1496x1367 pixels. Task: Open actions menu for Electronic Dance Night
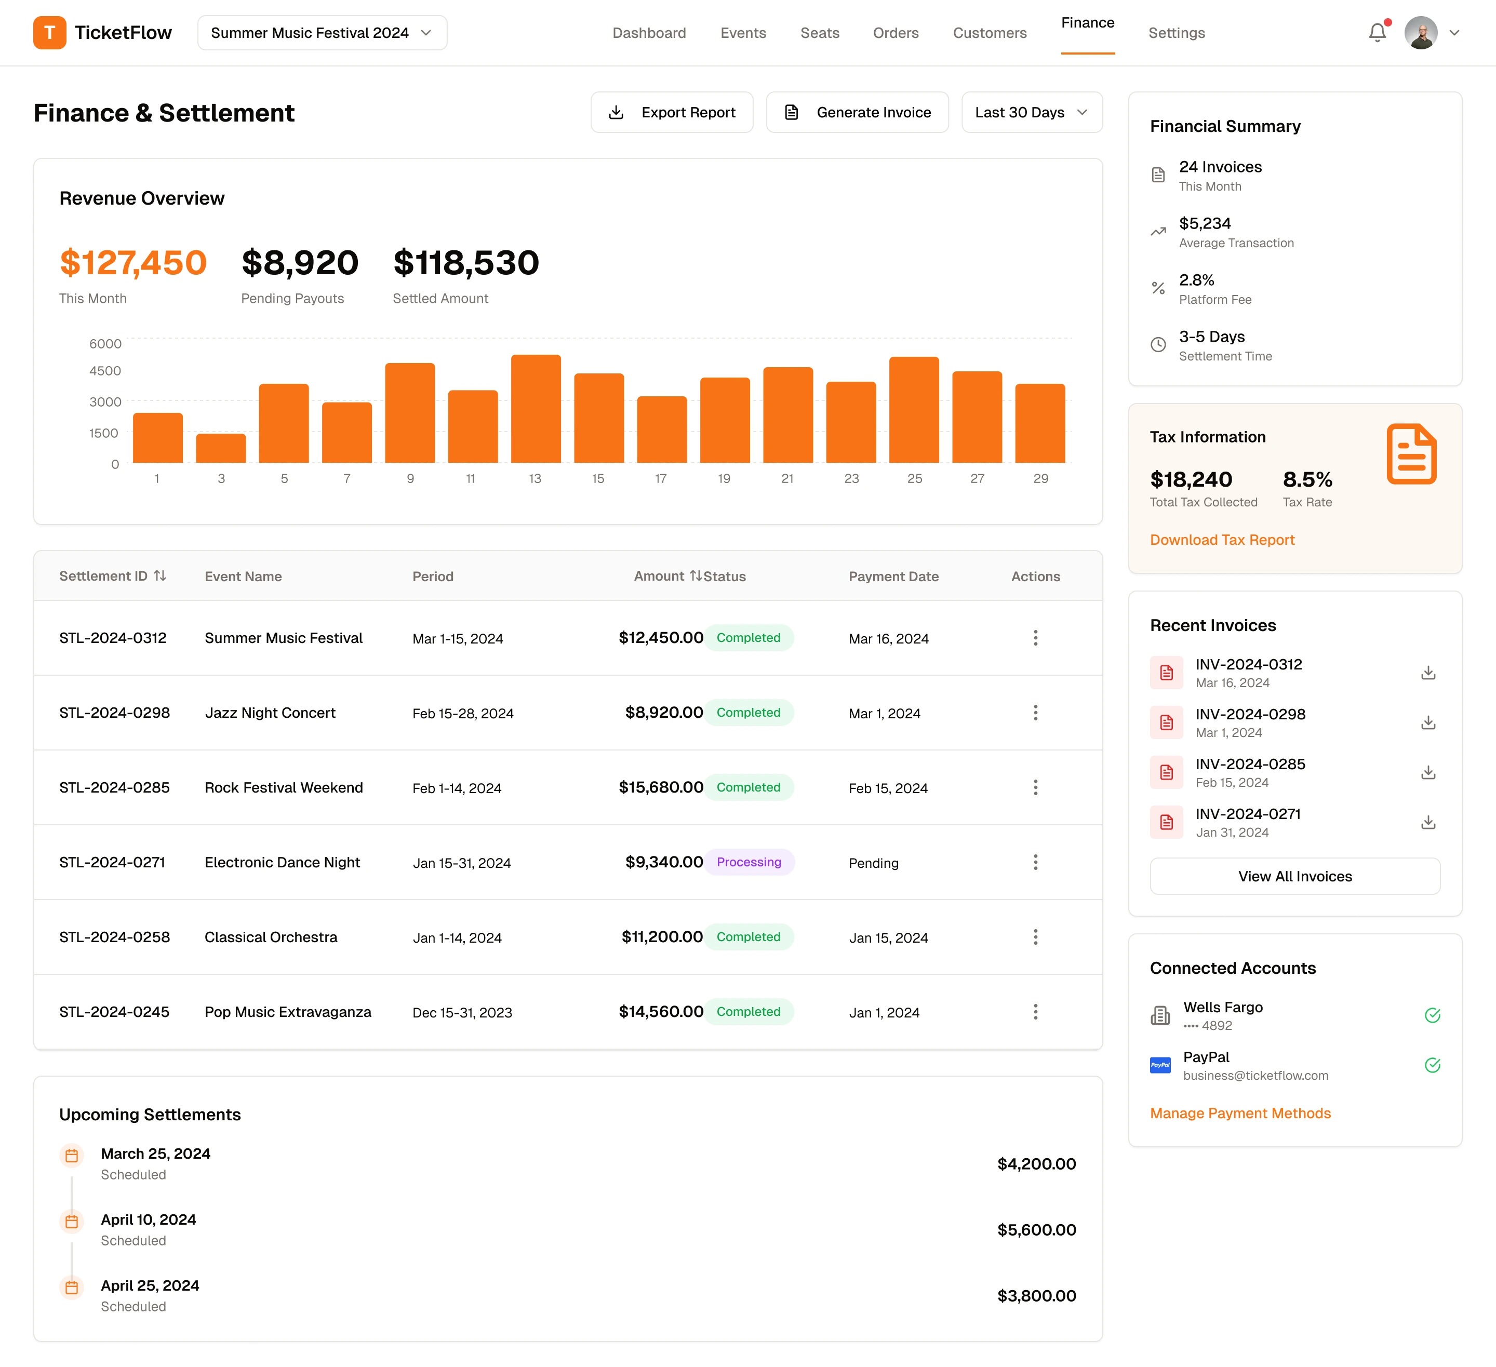coord(1035,862)
